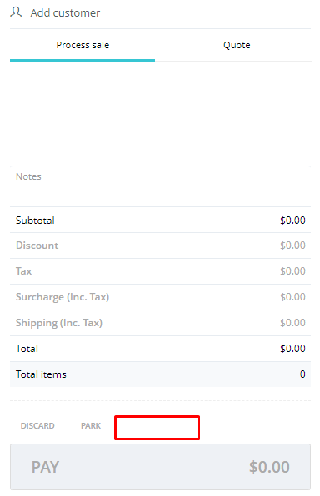The image size is (320, 496).
Task: Discard the current sale
Action: coord(37,426)
